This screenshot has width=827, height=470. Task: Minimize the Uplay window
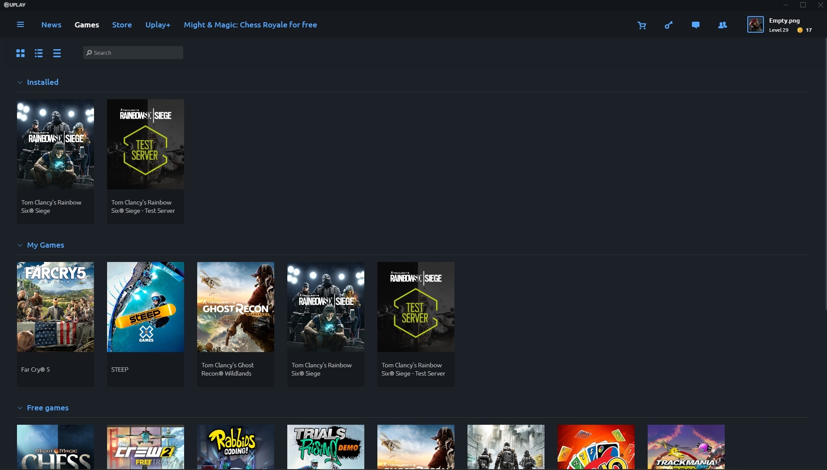[x=786, y=5]
